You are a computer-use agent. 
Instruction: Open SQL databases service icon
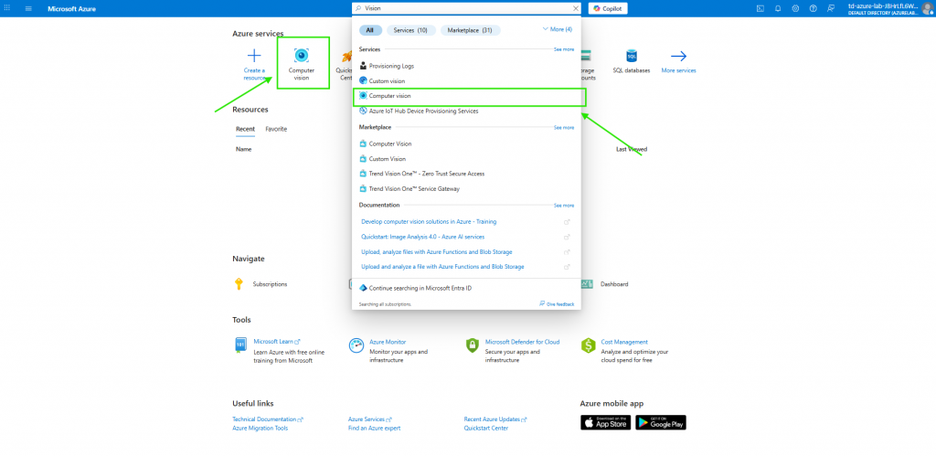point(631,57)
